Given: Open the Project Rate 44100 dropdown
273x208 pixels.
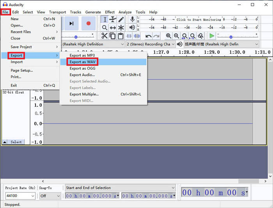Looking at the screenshot, I should tap(20, 196).
